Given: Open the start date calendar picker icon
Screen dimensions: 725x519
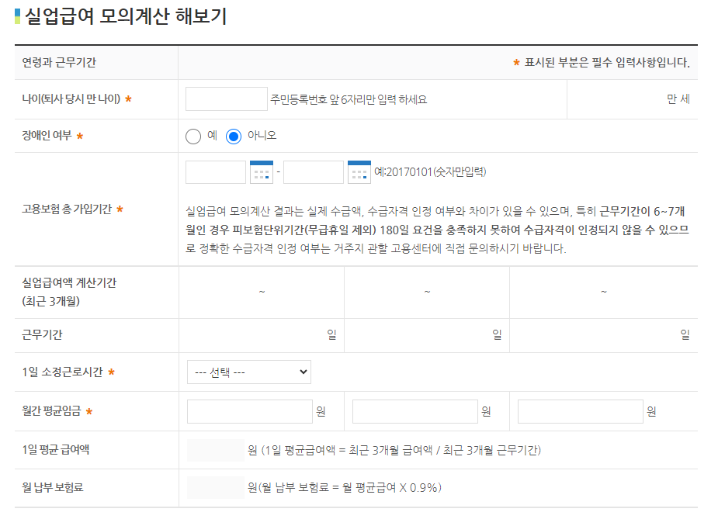Looking at the screenshot, I should click(262, 172).
